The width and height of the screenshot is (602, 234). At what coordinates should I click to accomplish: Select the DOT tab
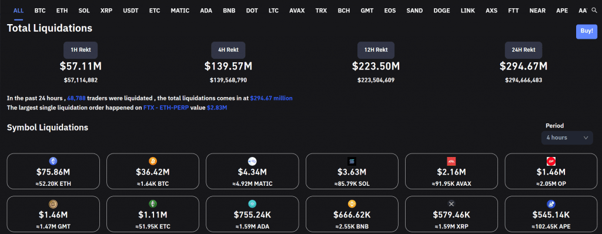[252, 11]
